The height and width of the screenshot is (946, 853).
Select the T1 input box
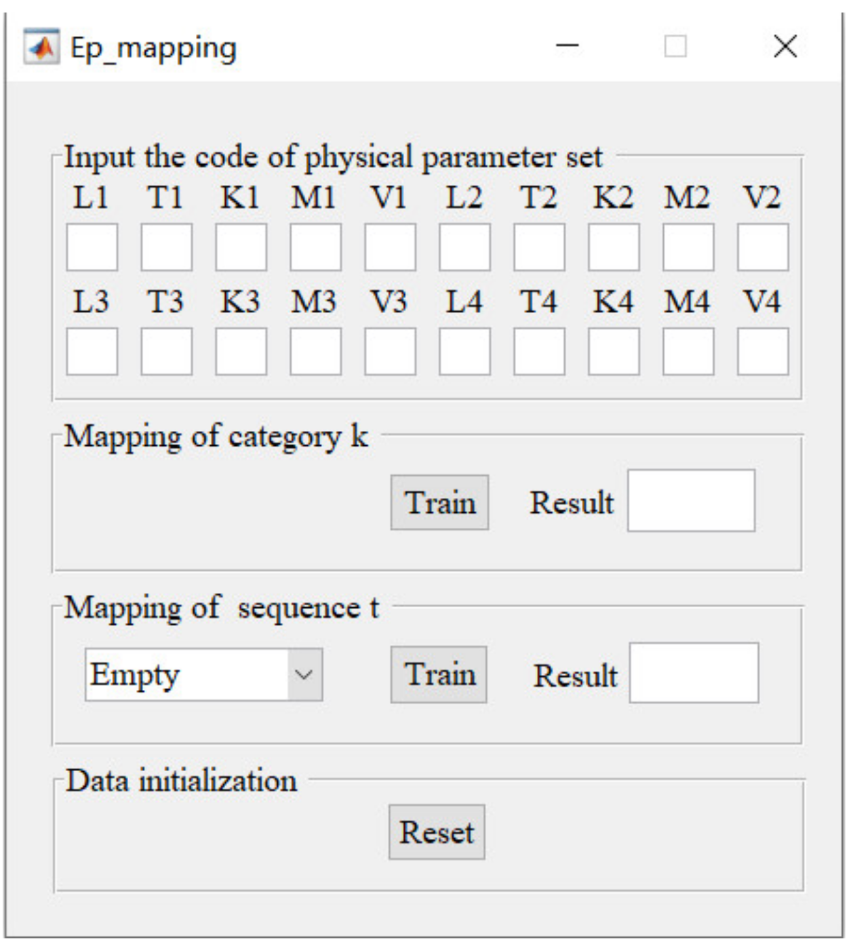pyautogui.click(x=166, y=247)
